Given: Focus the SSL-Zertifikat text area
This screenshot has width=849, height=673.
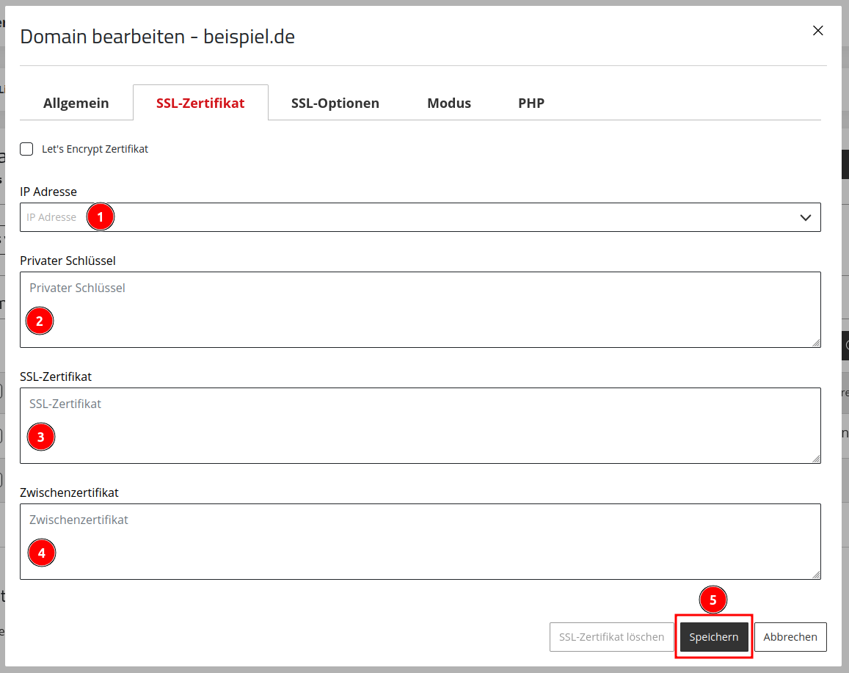Looking at the screenshot, I should coord(420,426).
